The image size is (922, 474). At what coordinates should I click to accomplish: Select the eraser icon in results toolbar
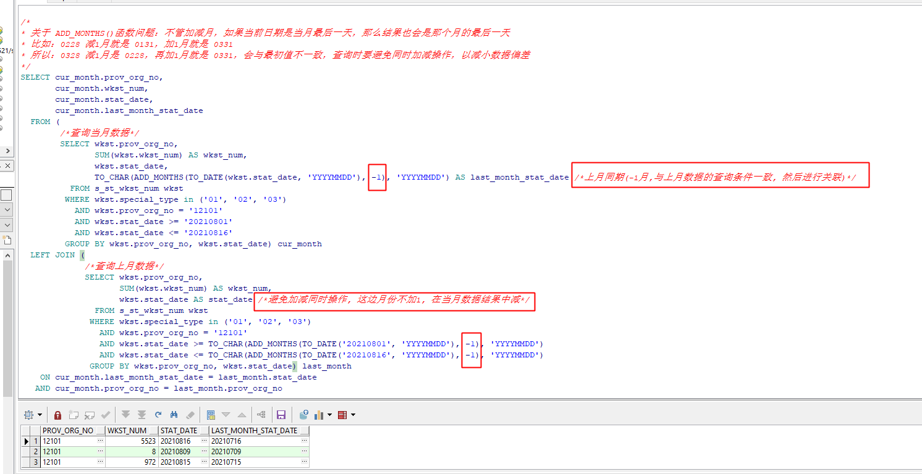tap(190, 414)
